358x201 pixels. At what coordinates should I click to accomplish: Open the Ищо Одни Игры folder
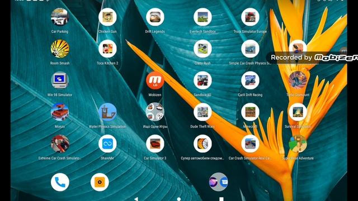[155, 112]
